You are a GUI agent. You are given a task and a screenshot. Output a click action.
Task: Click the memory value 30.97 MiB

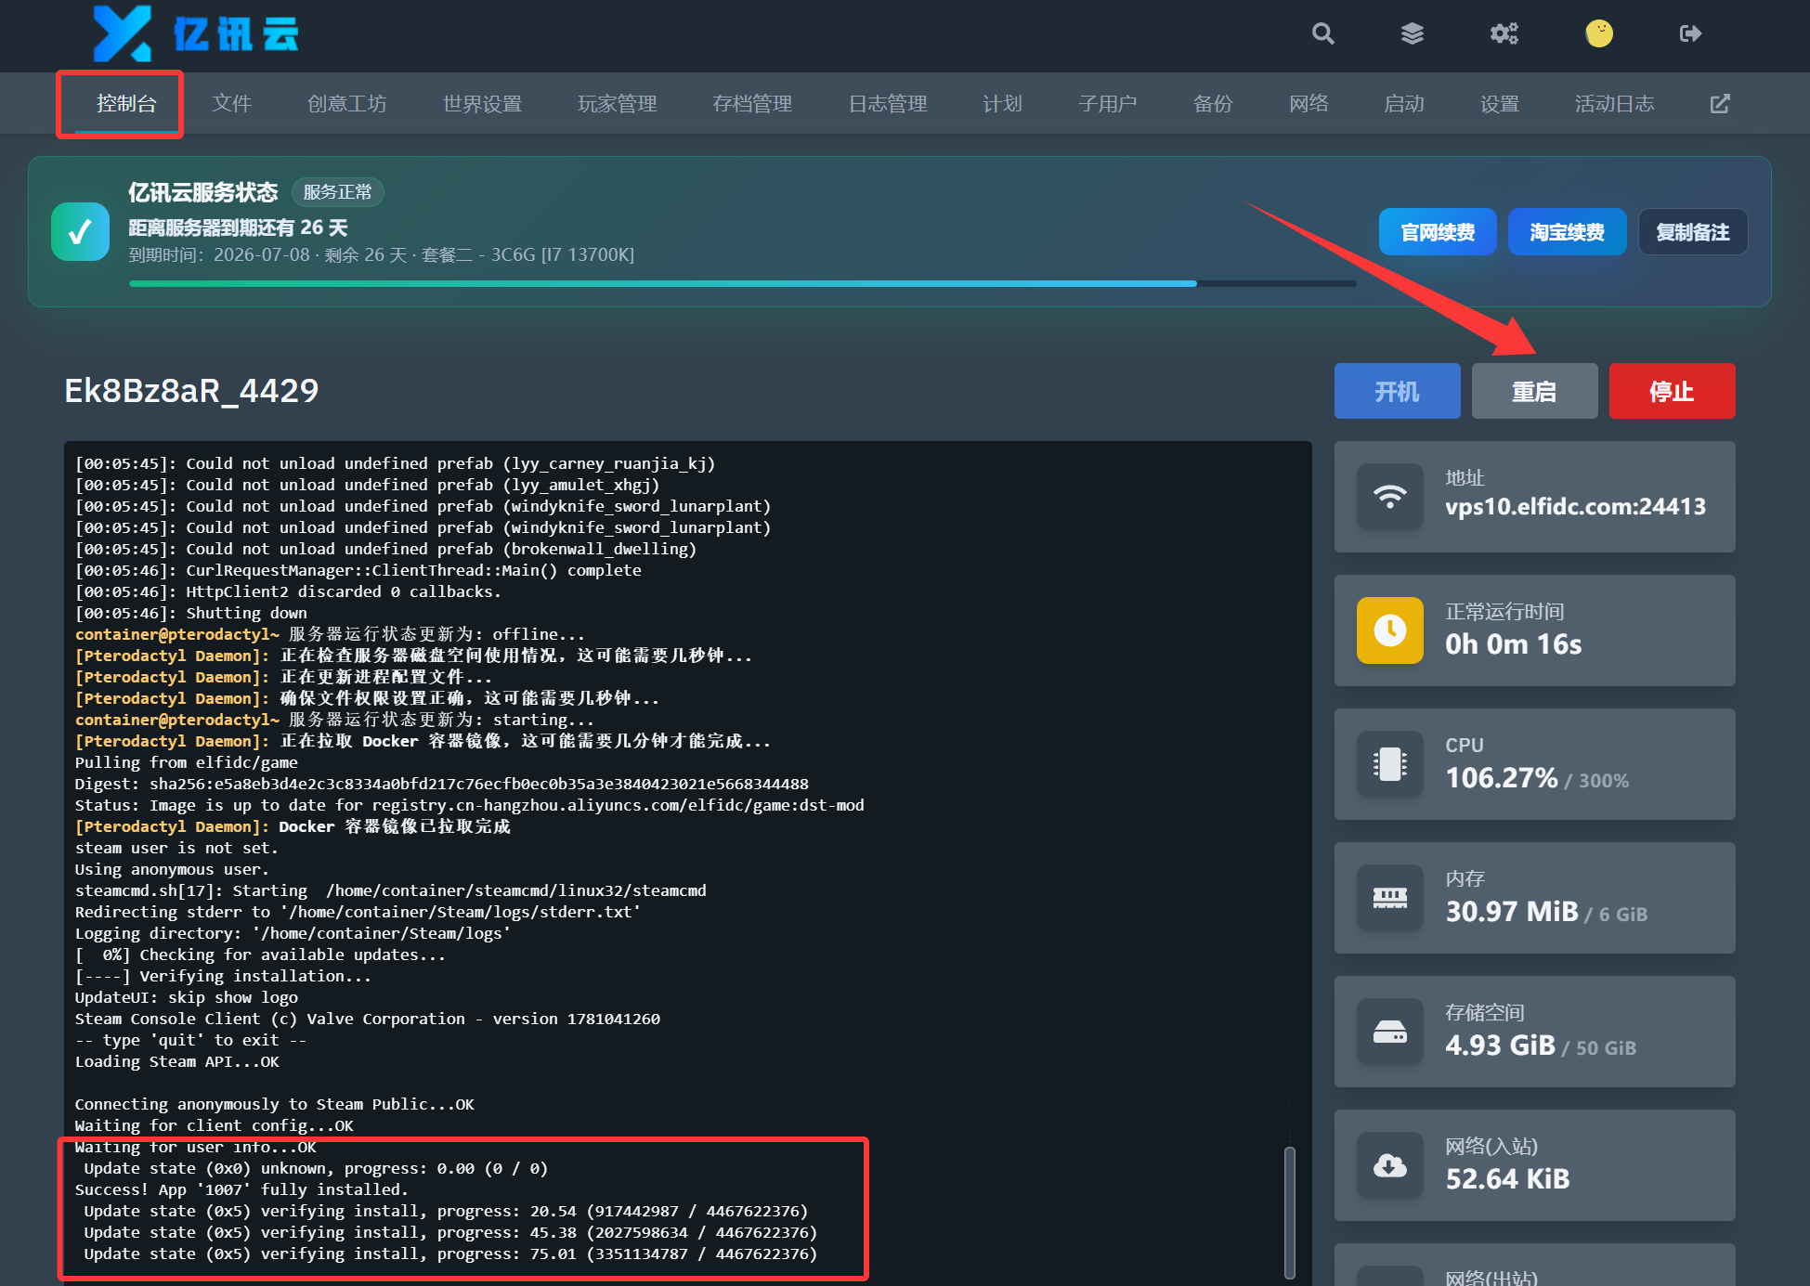tap(1511, 912)
